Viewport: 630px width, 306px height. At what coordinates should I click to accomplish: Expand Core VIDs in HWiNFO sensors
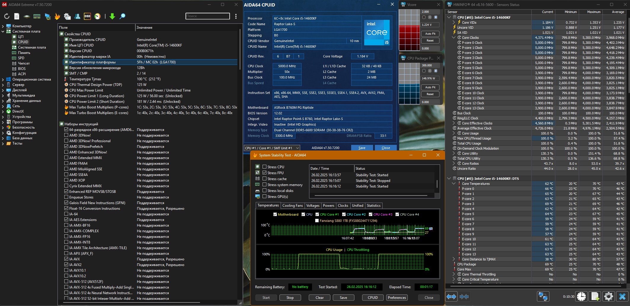(454, 22)
